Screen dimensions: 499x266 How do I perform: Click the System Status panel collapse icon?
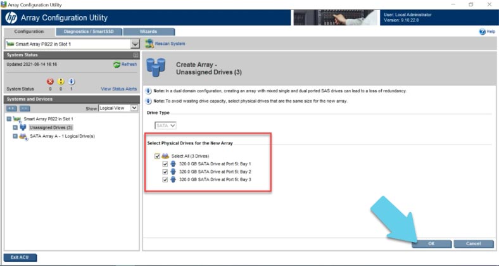(136, 55)
